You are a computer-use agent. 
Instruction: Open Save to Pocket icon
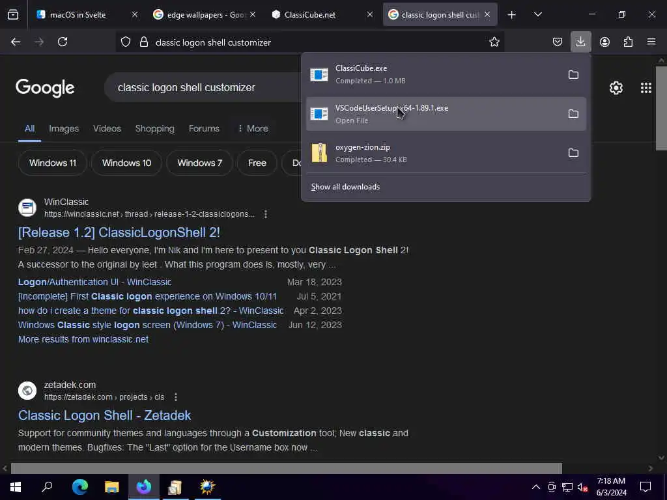pyautogui.click(x=558, y=42)
